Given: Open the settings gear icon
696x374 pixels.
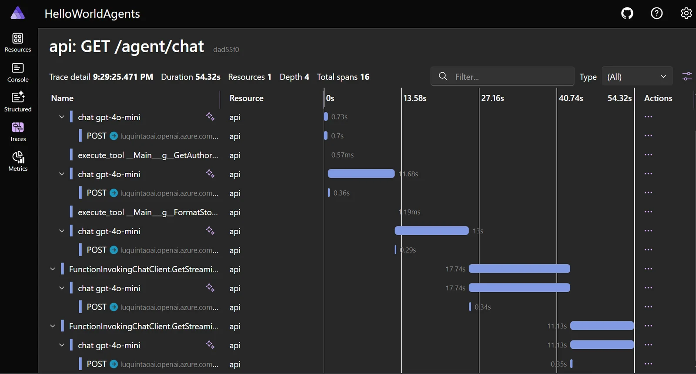Looking at the screenshot, I should coord(686,13).
